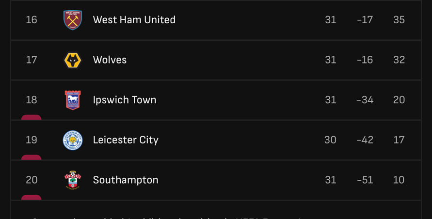Click Ipswich Town's -34 goal difference

tap(365, 100)
